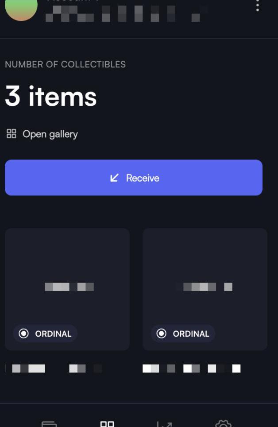The height and width of the screenshot is (427, 278).
Task: Click the grid icon beside Open gallery
Action: click(x=11, y=134)
